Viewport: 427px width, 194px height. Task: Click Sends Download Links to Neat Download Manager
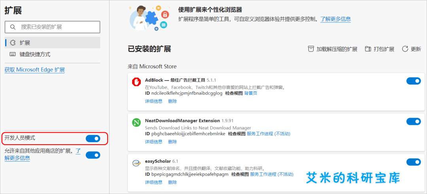tap(198, 128)
